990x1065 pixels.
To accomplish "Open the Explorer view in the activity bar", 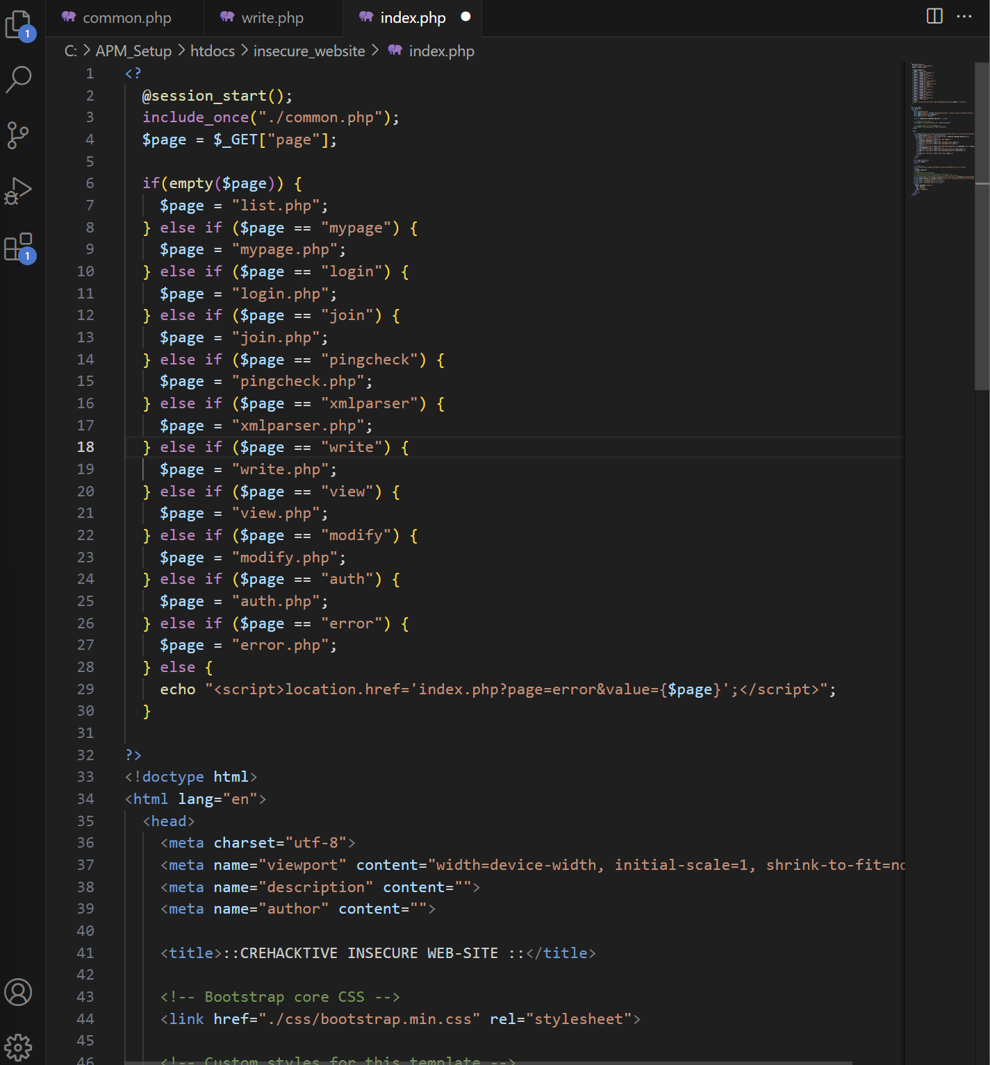I will (x=19, y=25).
